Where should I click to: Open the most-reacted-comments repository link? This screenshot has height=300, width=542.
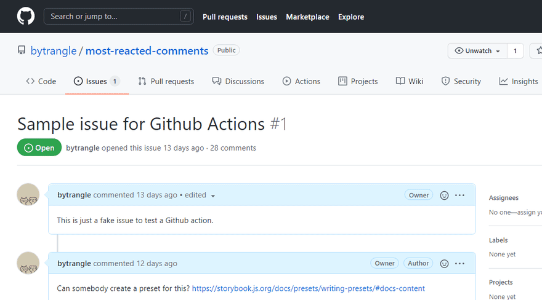pos(147,50)
